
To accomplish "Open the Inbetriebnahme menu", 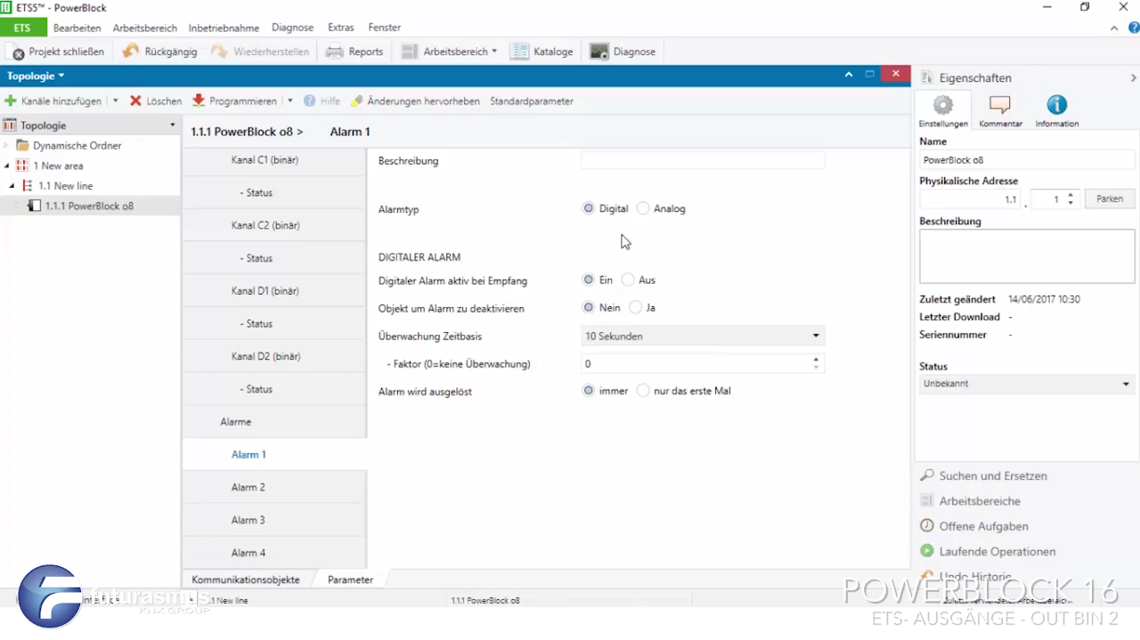I will coord(224,28).
